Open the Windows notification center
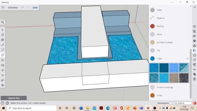This screenshot has width=197, height=111. pos(192,108)
